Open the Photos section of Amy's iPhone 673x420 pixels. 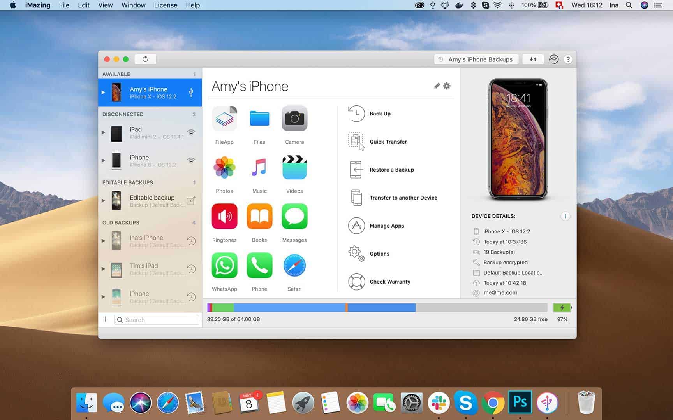click(x=224, y=167)
